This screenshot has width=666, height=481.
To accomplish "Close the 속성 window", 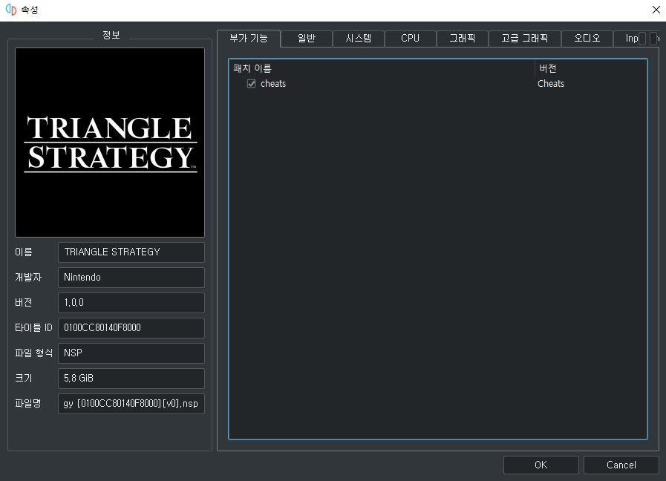I will 656,10.
